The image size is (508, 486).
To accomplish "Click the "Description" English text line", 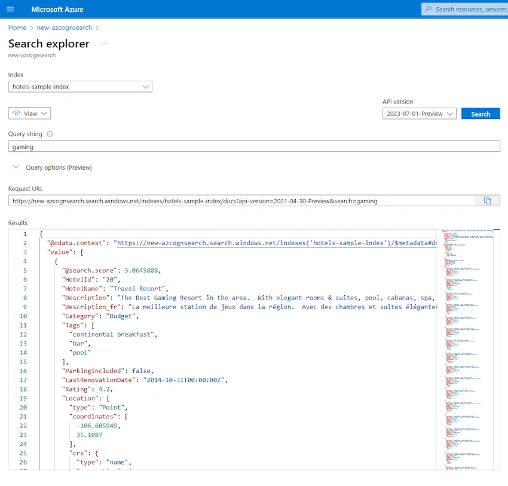I will pyautogui.click(x=249, y=298).
